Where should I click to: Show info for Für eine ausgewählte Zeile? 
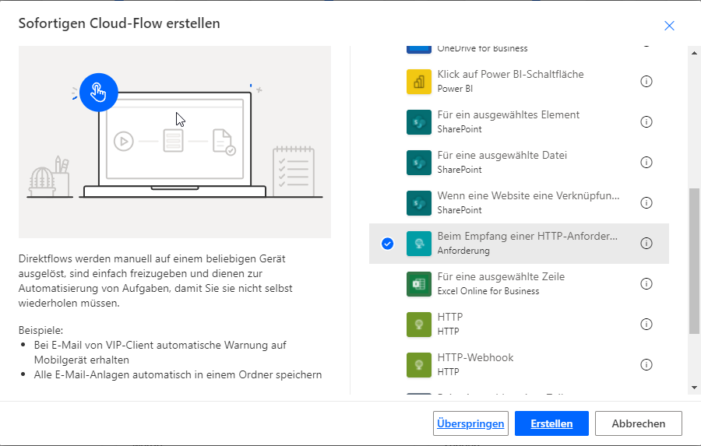tap(646, 284)
